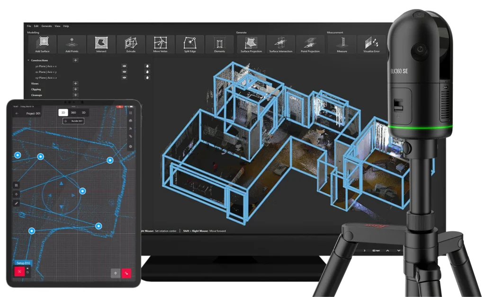485x297 pixels.
Task: Select the Add Surface tool
Action: pyautogui.click(x=42, y=44)
